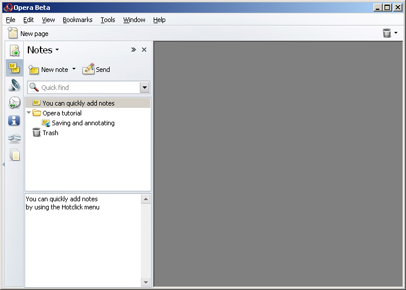Close the Notes panel with the X
406x290 pixels.
click(144, 50)
